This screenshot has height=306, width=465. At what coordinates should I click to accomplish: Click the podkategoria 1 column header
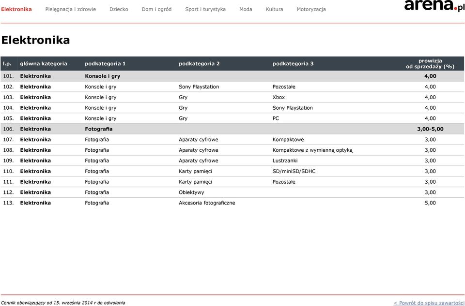105,64
